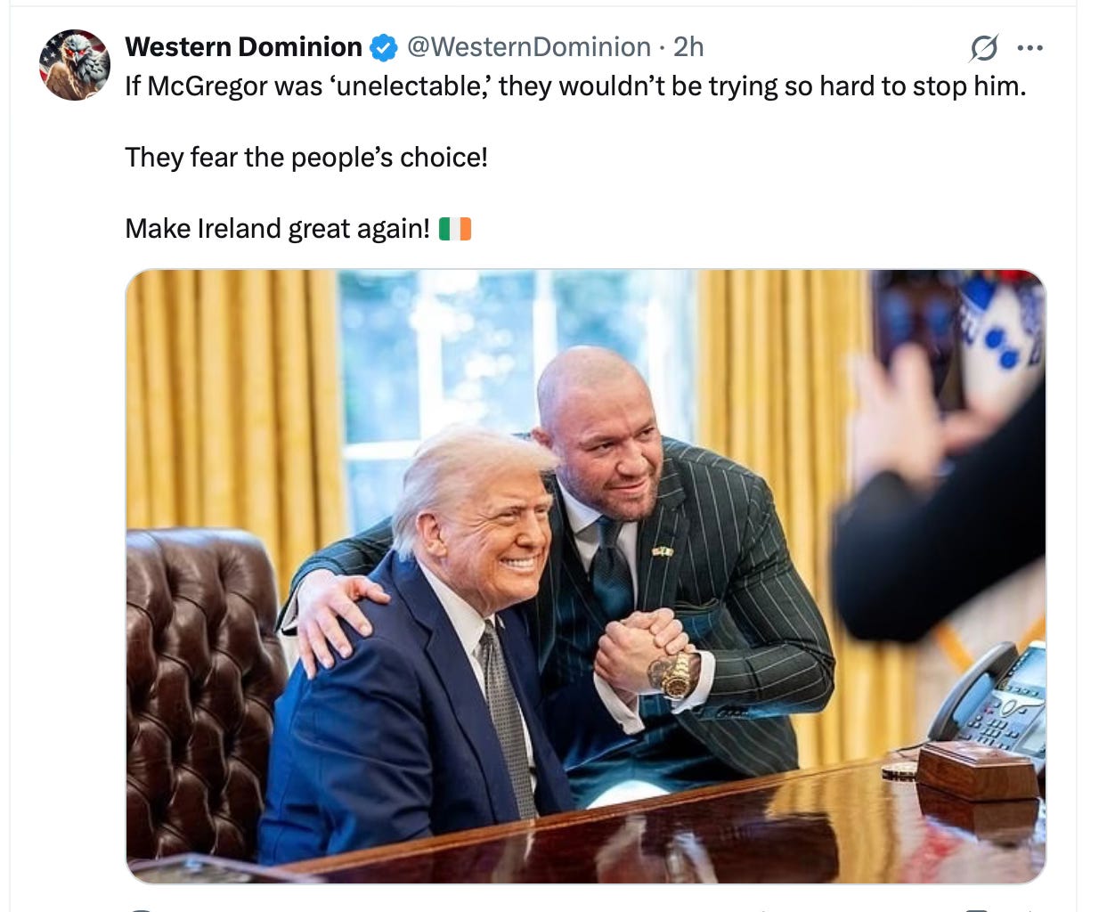Open the post via the 2h timestamp
Viewport: 1115px width, 912px height.
pyautogui.click(x=688, y=46)
